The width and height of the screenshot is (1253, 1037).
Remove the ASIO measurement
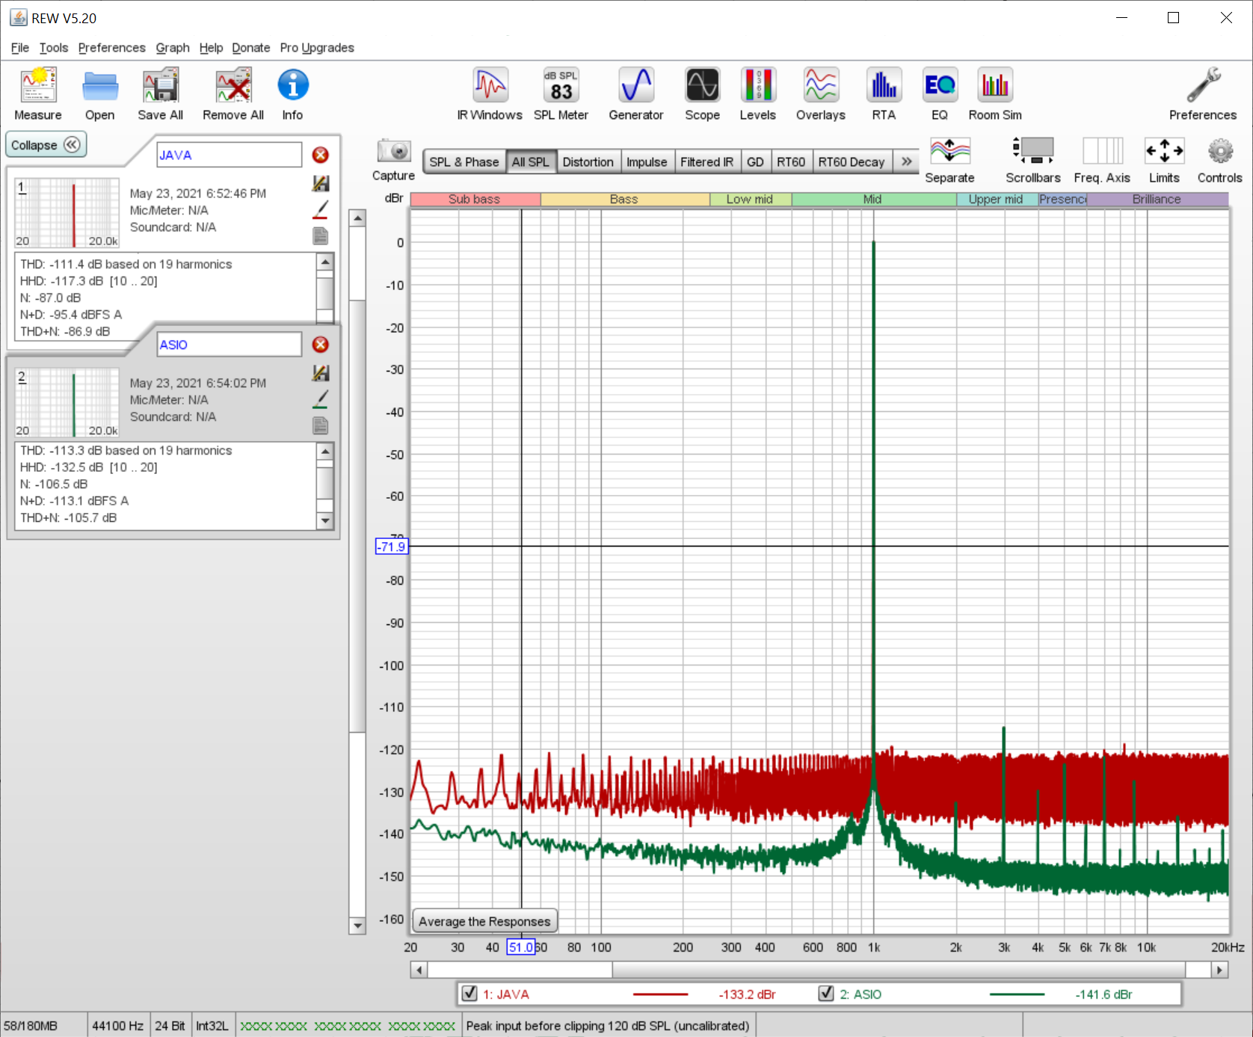click(x=321, y=345)
